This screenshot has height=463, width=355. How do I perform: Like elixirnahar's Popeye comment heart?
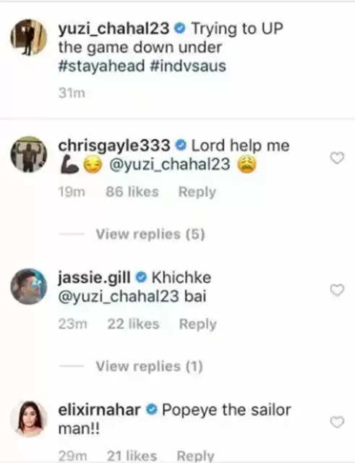point(337,422)
